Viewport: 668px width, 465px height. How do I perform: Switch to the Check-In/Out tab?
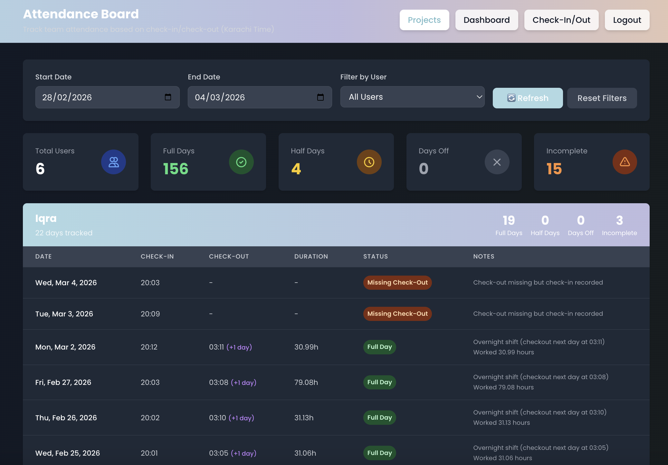561,20
